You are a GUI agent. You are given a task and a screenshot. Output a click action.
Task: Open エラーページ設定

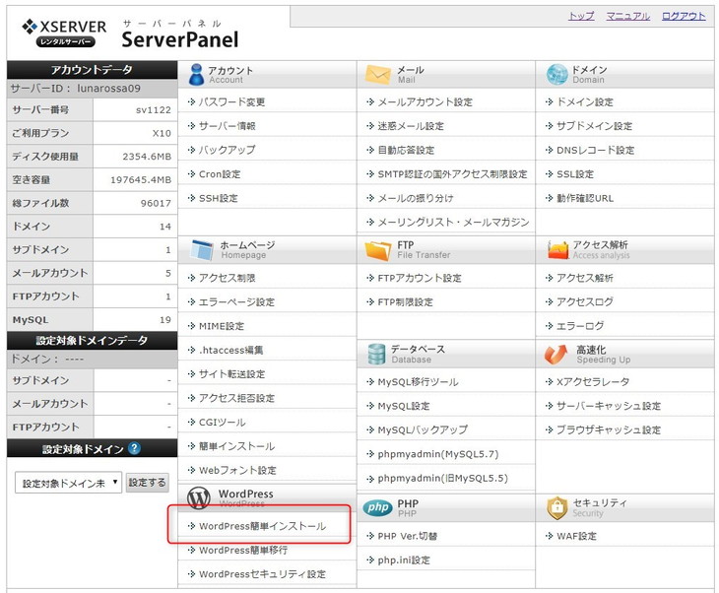tap(236, 301)
